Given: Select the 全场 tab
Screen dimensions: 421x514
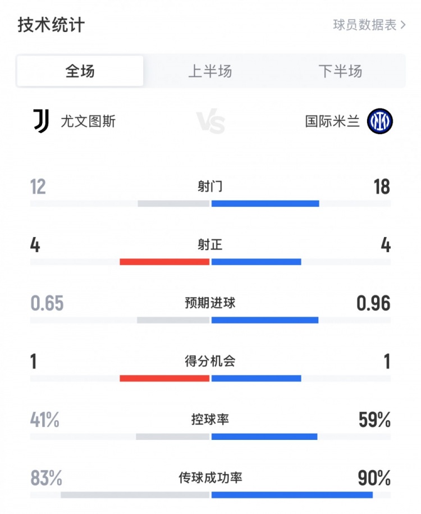Looking at the screenshot, I should [x=80, y=71].
